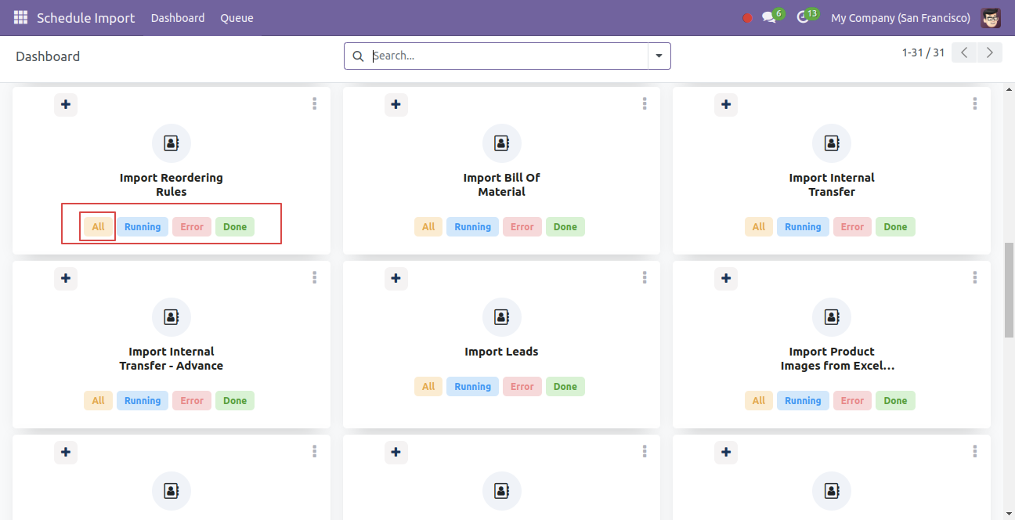Click the red recording indicator dot
Screen dimensions: 1015x520
coord(747,18)
